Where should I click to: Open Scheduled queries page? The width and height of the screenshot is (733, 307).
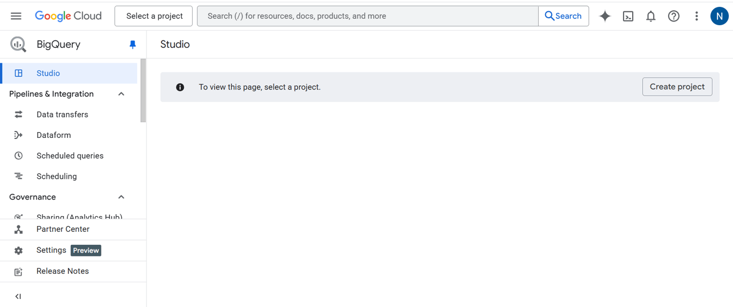tap(70, 156)
